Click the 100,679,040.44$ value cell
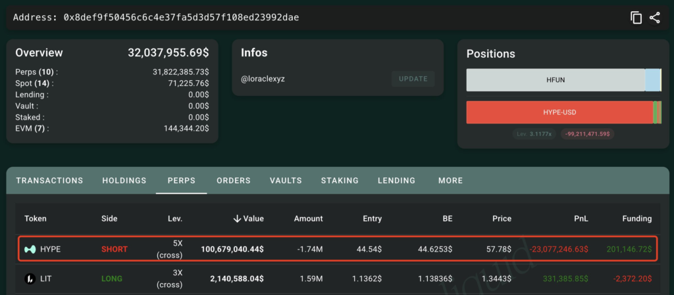The height and width of the screenshot is (295, 674). point(232,249)
